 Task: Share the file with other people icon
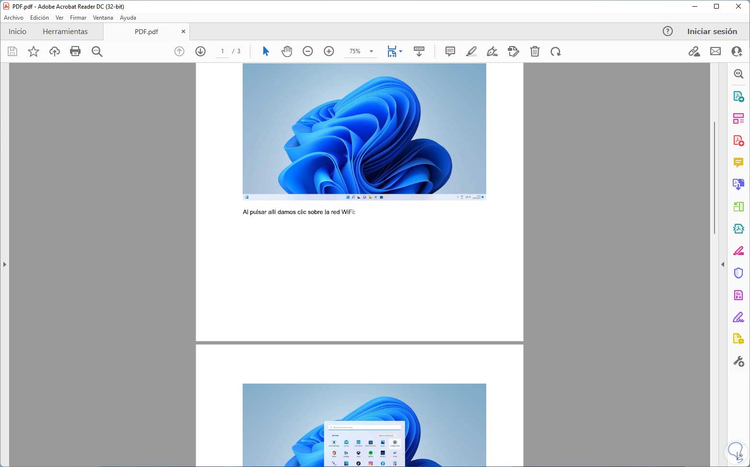737,51
